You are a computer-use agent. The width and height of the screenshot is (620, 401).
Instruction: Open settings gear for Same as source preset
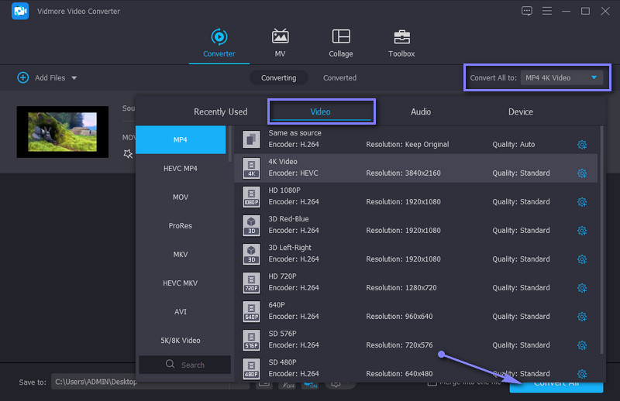[582, 145]
